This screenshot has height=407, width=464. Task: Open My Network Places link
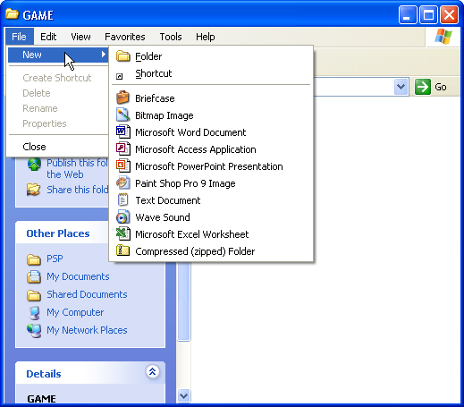point(87,330)
